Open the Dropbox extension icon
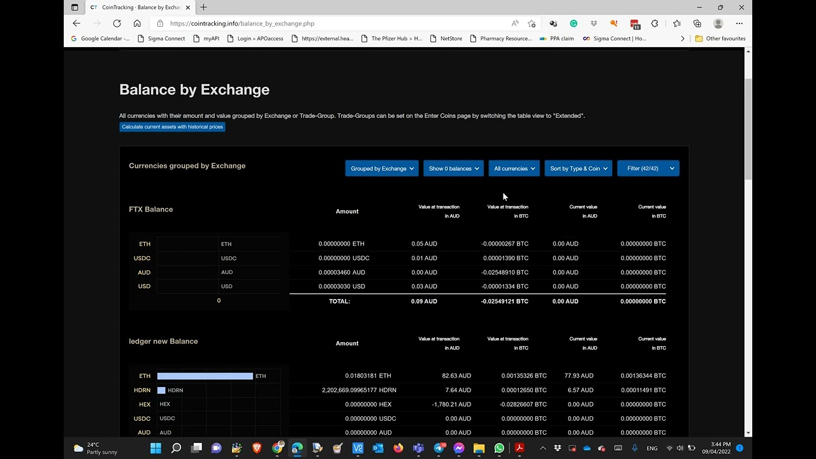Screen dimensions: 816x459 (x=594, y=24)
